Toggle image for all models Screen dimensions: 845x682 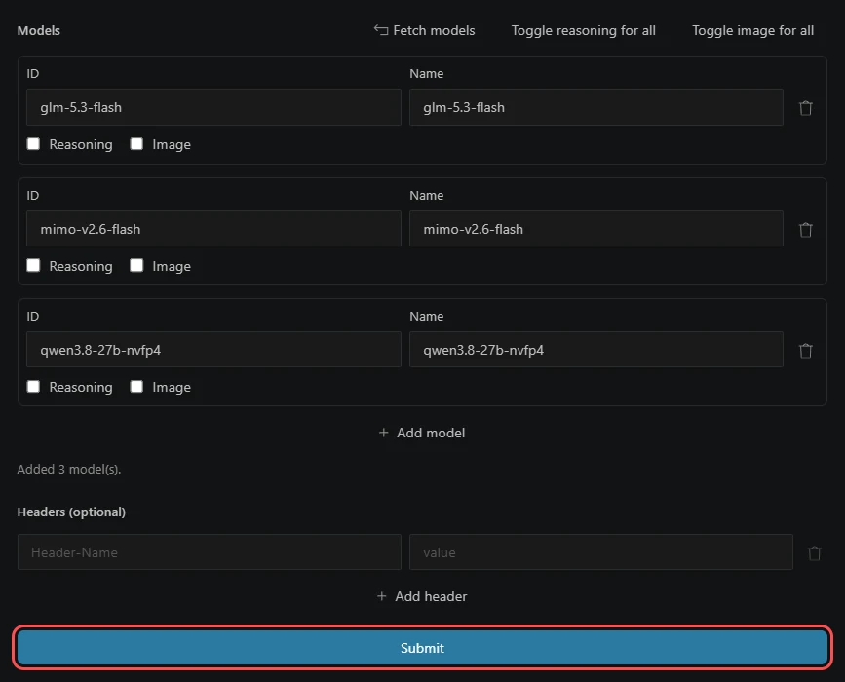click(x=752, y=31)
